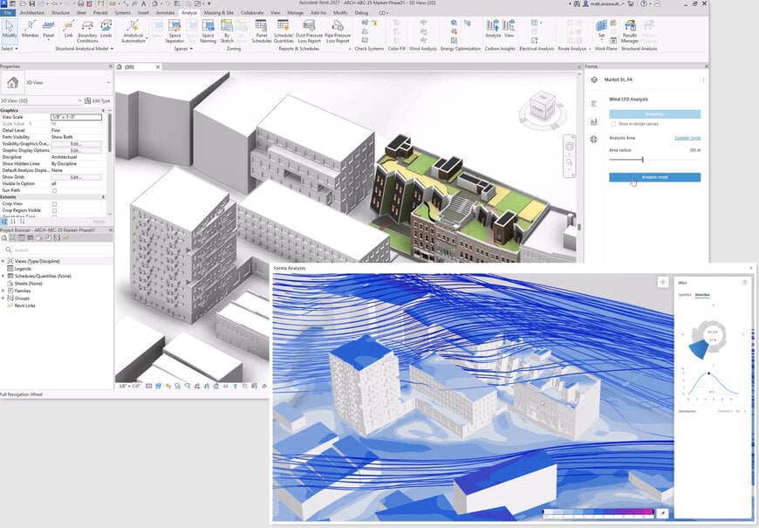Screen dimensions: 759x528
Task: Open the Results Manager
Action: click(630, 31)
